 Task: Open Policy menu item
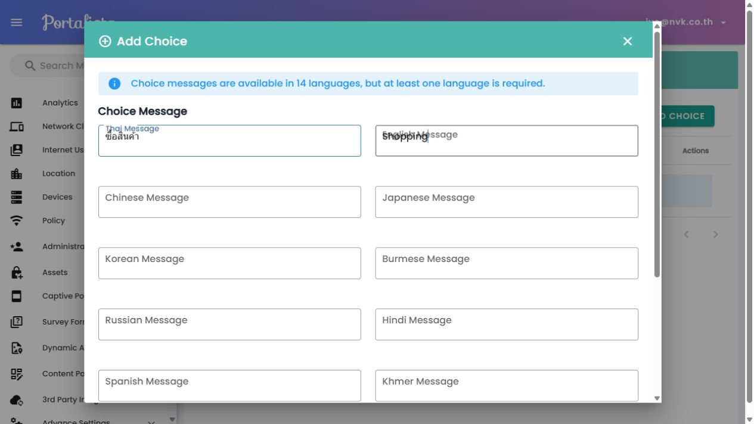54,221
